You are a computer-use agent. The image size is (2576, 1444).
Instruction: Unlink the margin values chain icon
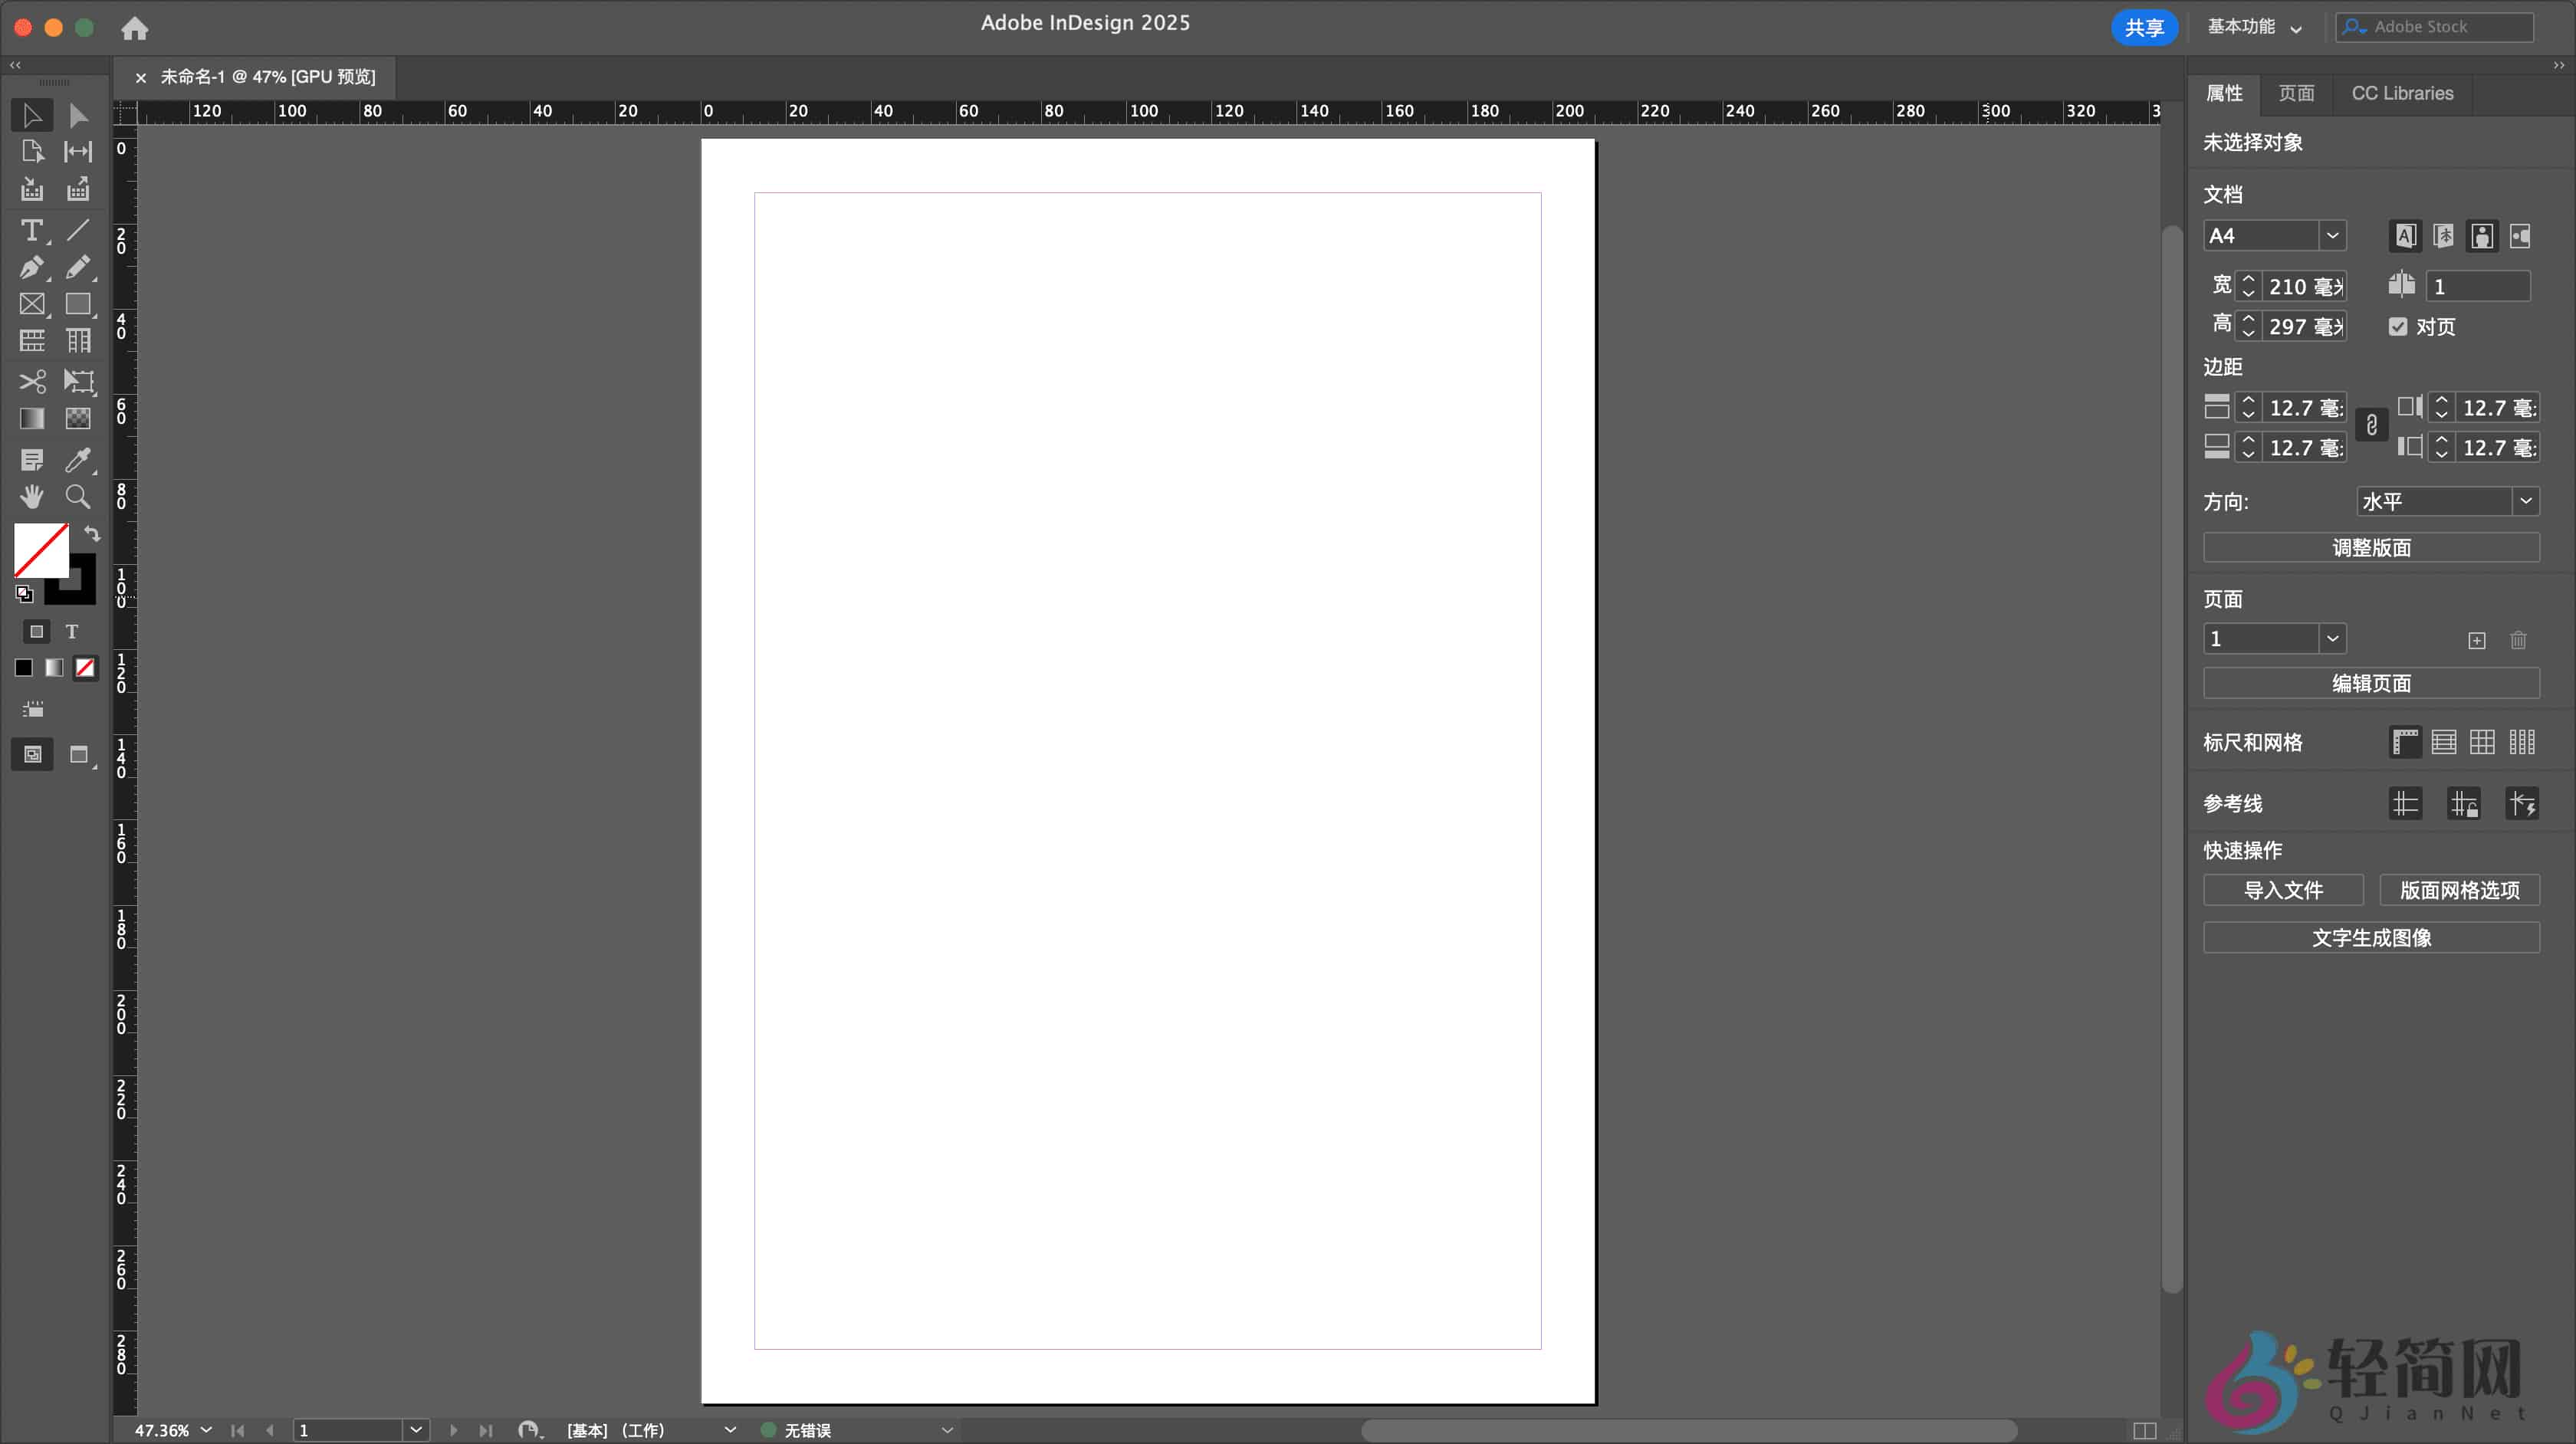(2372, 425)
